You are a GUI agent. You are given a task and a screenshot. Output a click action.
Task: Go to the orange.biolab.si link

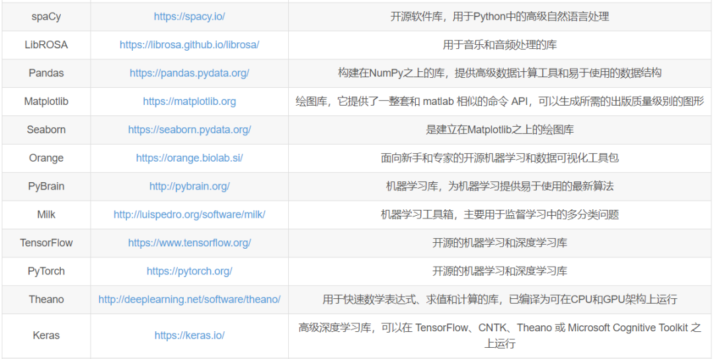190,158
